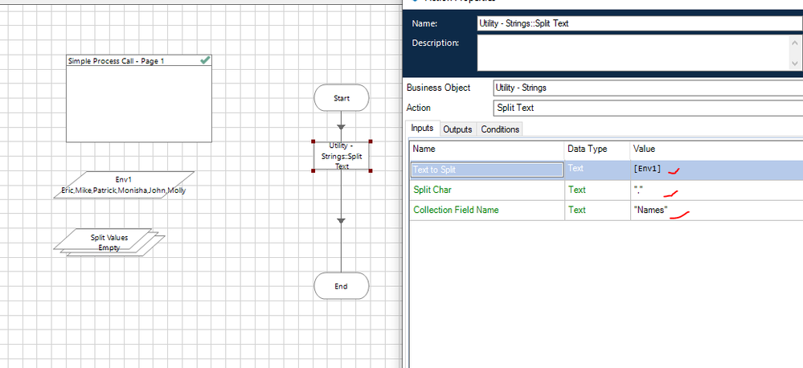Select the End stage on the canvas
The image size is (803, 368).
click(x=341, y=286)
